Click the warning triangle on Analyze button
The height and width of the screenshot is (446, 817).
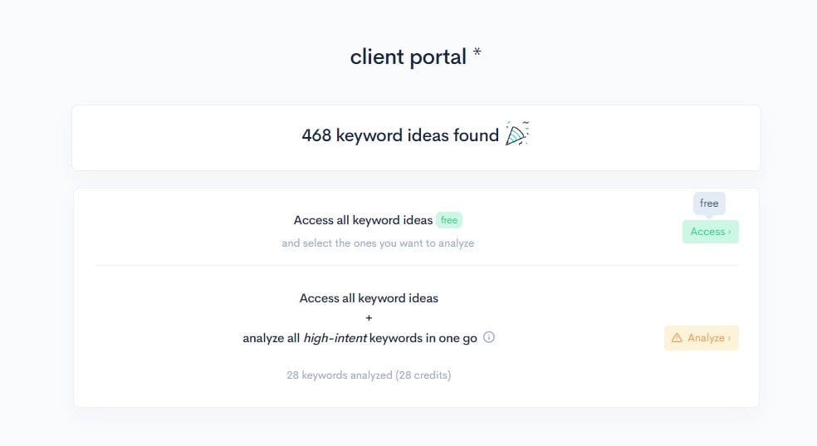pos(677,338)
